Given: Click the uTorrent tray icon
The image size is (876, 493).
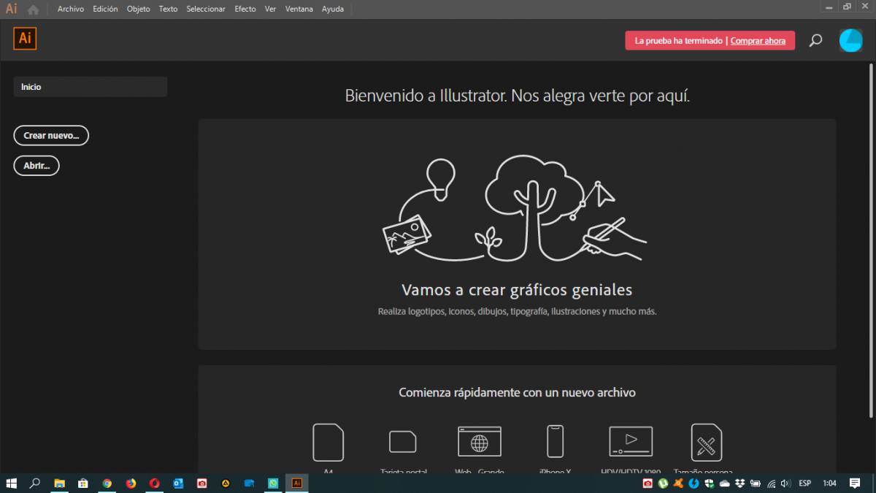Looking at the screenshot, I should point(663,484).
